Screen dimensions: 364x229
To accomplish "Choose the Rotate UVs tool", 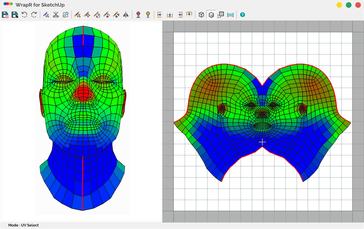I will coord(107,15).
